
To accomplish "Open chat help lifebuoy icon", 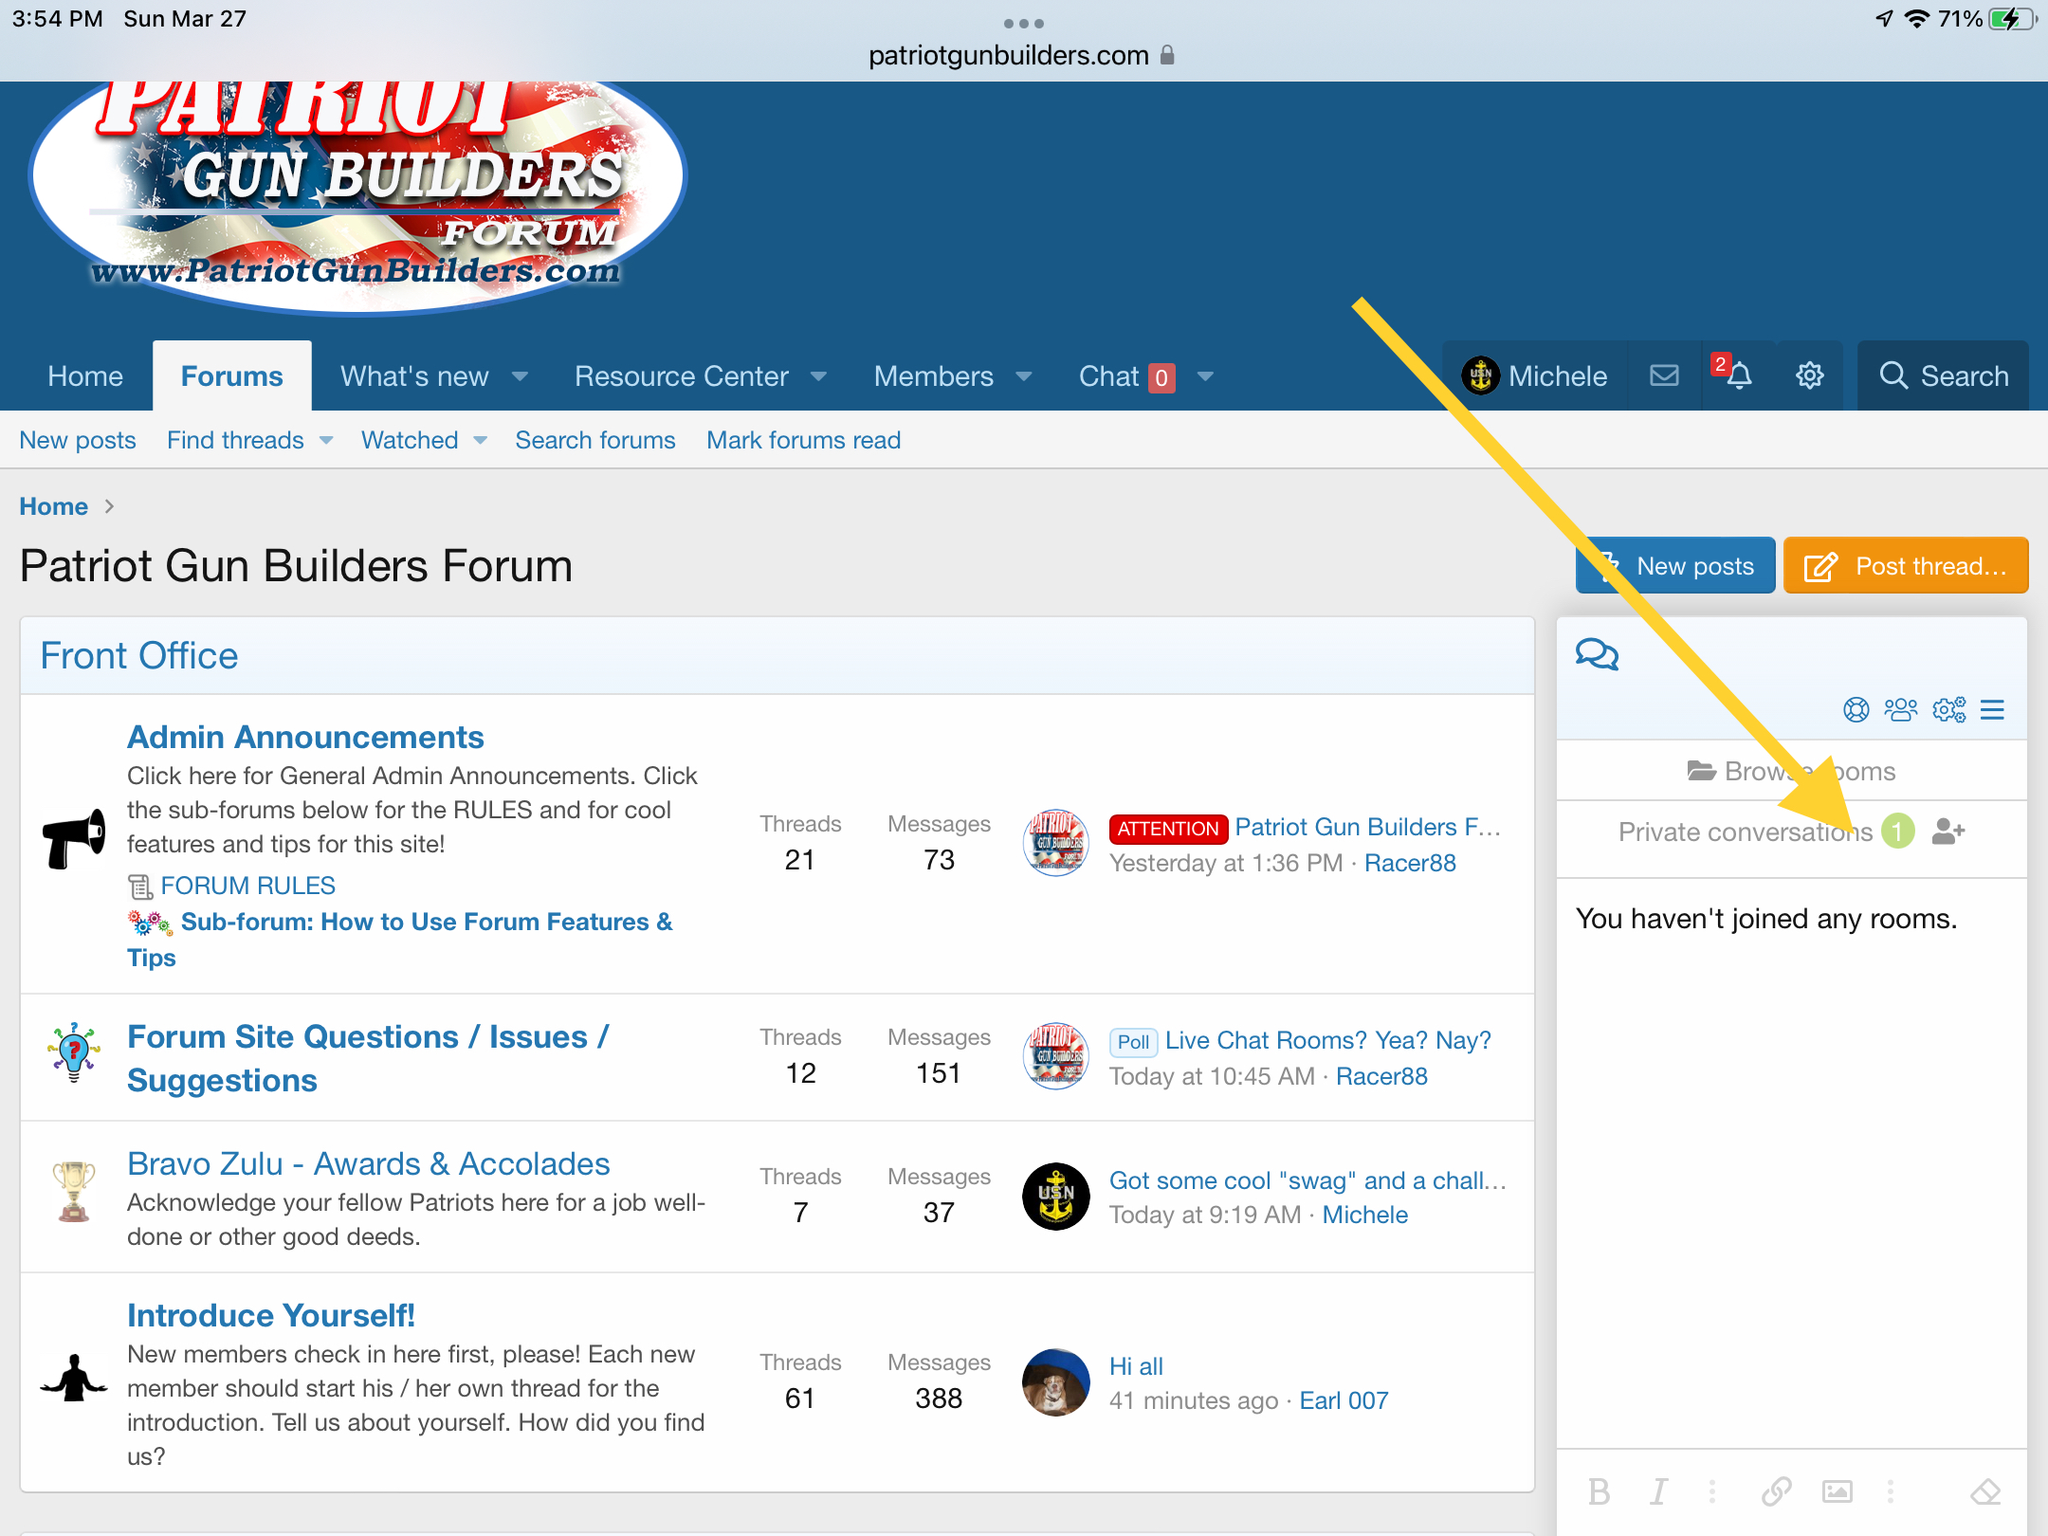I will (1856, 709).
